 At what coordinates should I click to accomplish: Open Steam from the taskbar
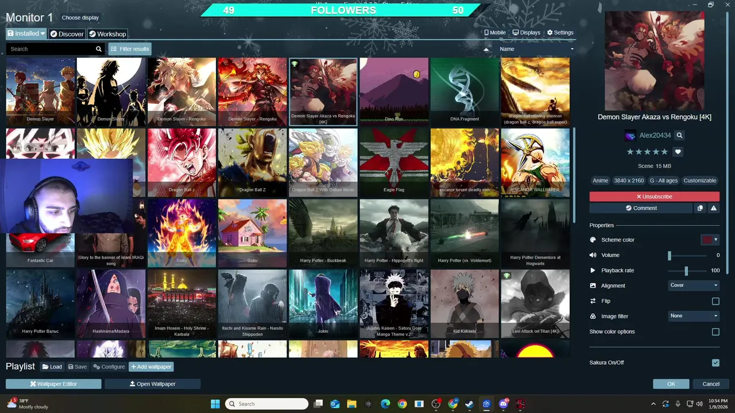[x=469, y=404]
